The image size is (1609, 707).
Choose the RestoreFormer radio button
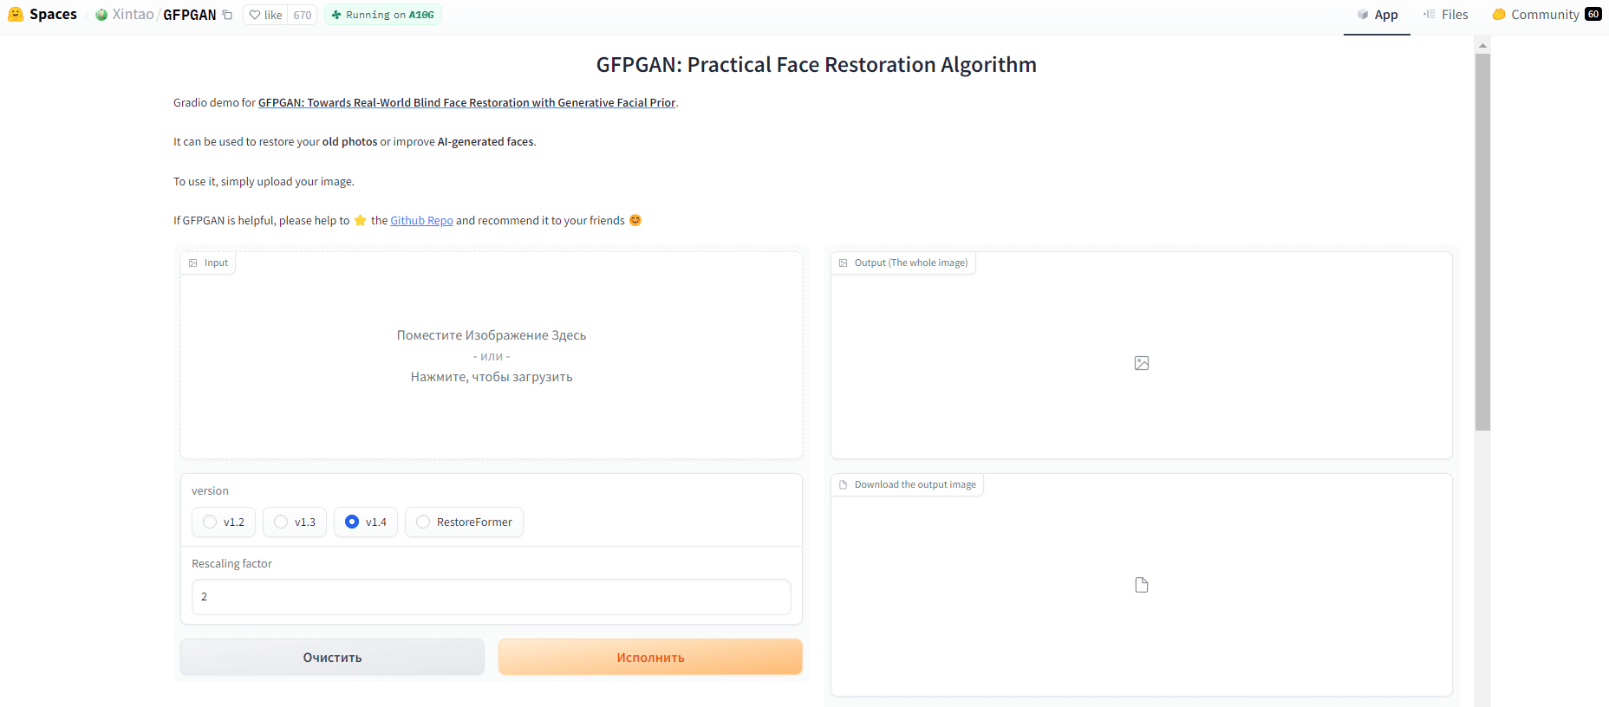tap(423, 522)
